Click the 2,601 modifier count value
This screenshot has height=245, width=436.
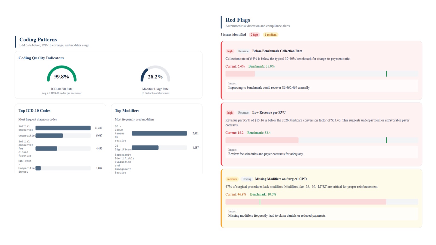pos(195,133)
